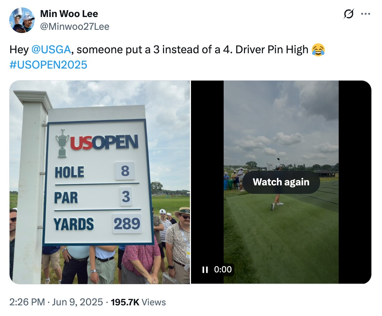Click the 289 yards number on the sign
Image resolution: width=382 pixels, height=316 pixels.
[x=127, y=223]
